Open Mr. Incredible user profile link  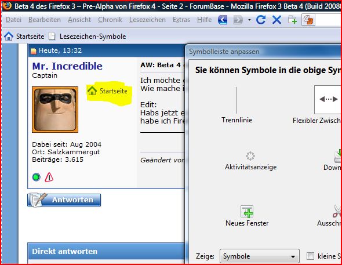point(67,66)
